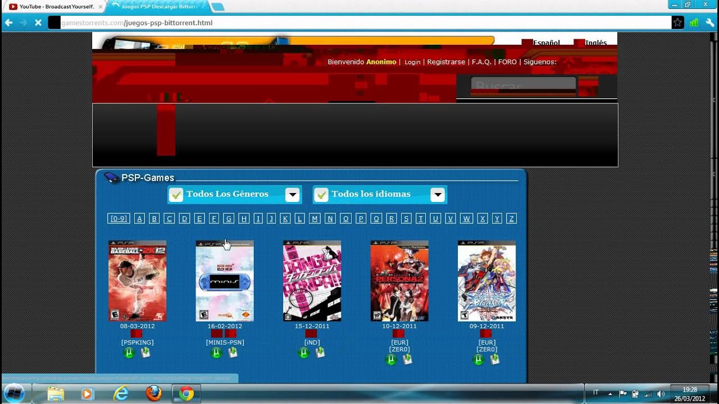Open a new tab with the new-tab button

click(217, 7)
